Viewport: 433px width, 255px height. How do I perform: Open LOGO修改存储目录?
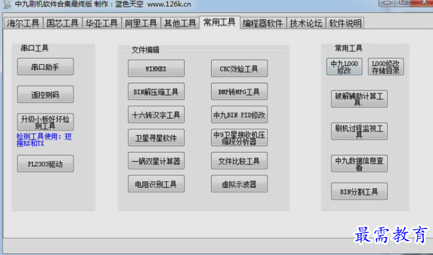386,66
